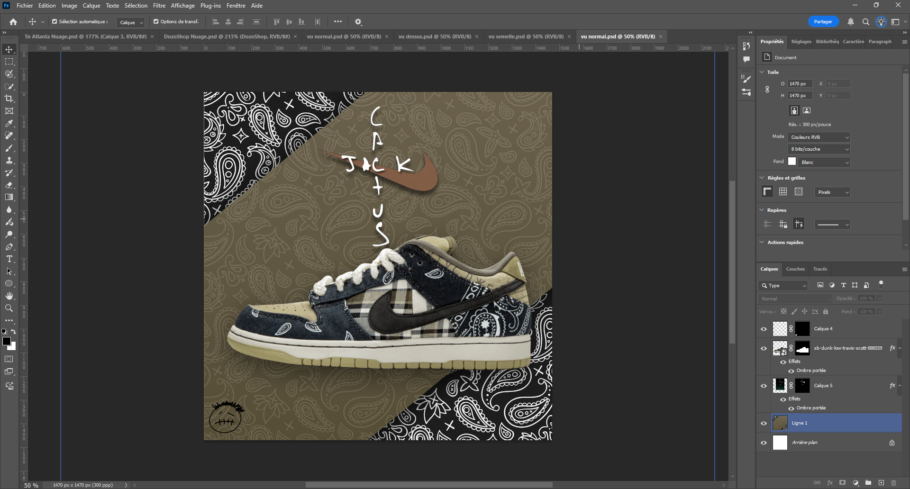
Task: Hide the Calque 4 layer
Action: tap(764, 329)
